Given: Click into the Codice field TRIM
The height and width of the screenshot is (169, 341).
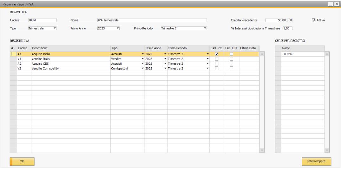Looking at the screenshot, I should pyautogui.click(x=42, y=20).
